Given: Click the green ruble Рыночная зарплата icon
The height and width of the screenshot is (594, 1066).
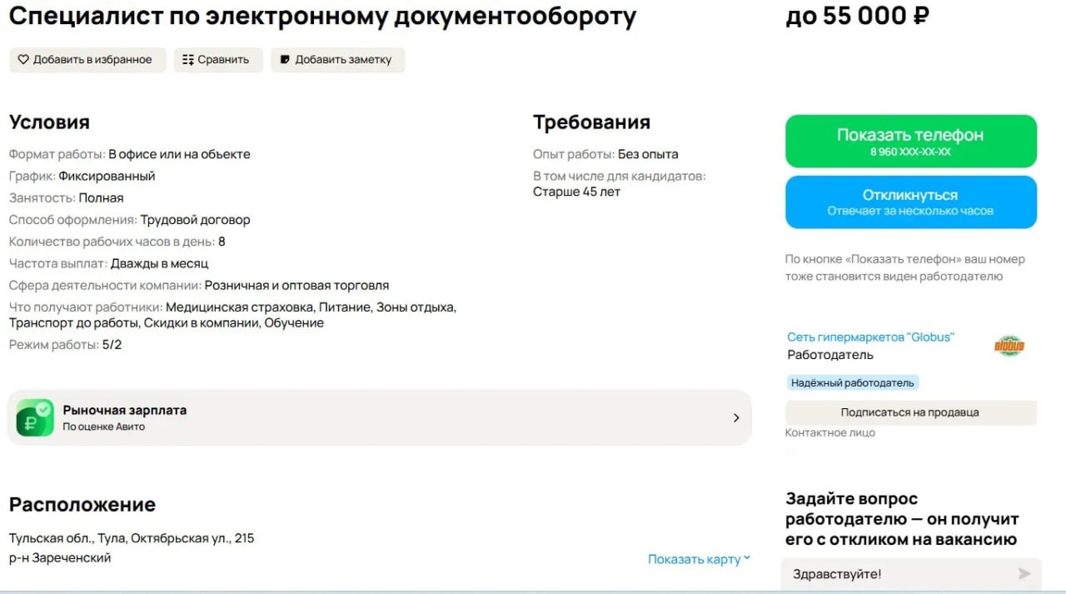Looking at the screenshot, I should pyautogui.click(x=35, y=417).
